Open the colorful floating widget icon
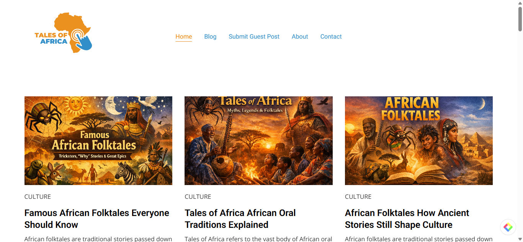 pyautogui.click(x=508, y=227)
